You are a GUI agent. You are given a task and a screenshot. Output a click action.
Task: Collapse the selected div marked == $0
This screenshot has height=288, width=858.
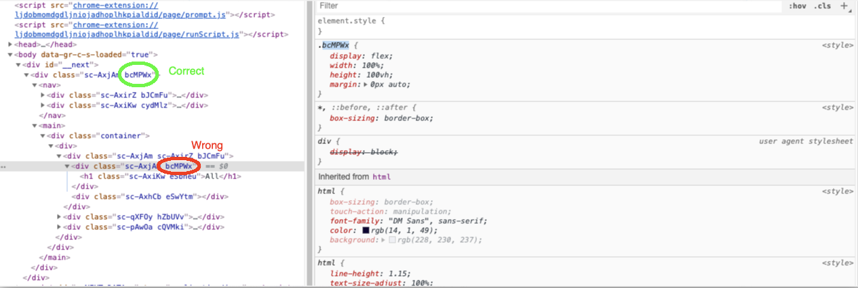click(67, 166)
